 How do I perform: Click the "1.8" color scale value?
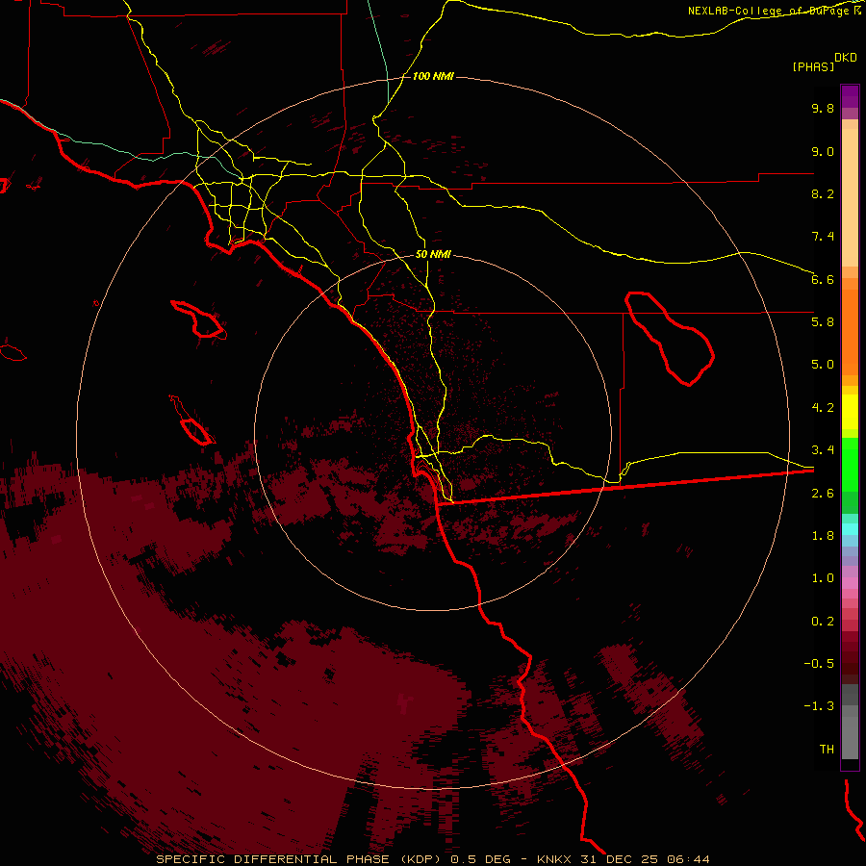(823, 536)
